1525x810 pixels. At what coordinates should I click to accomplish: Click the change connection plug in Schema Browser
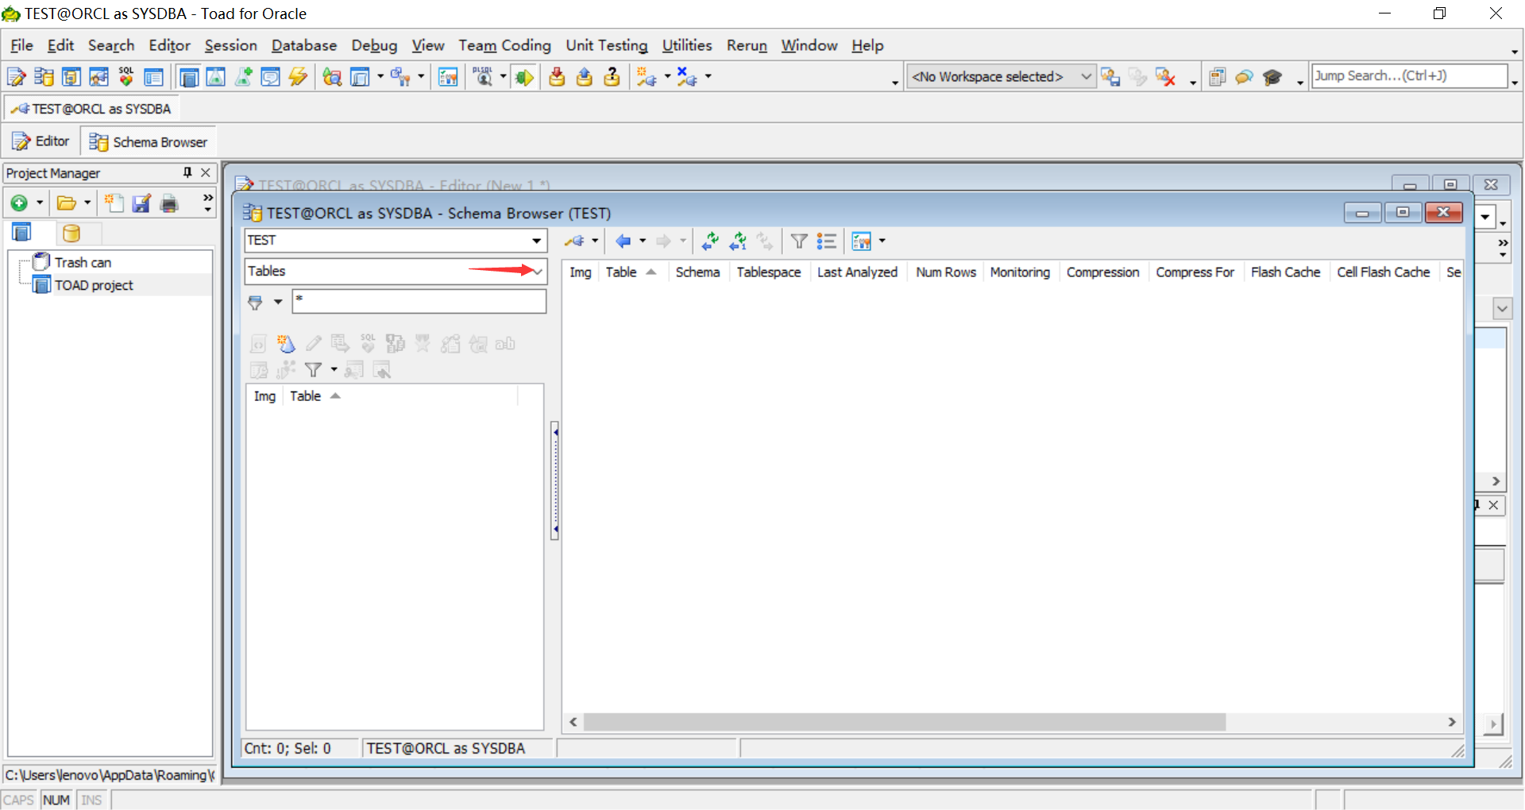point(574,241)
